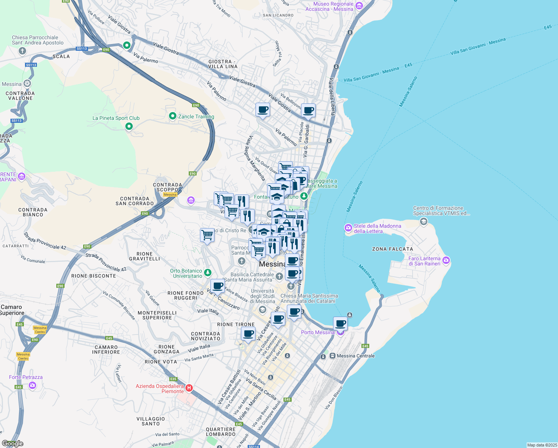Viewport: 558px width, 448px height.
Task: Click the purple museum icon beside RAPANI
Action: [x=22, y=176]
